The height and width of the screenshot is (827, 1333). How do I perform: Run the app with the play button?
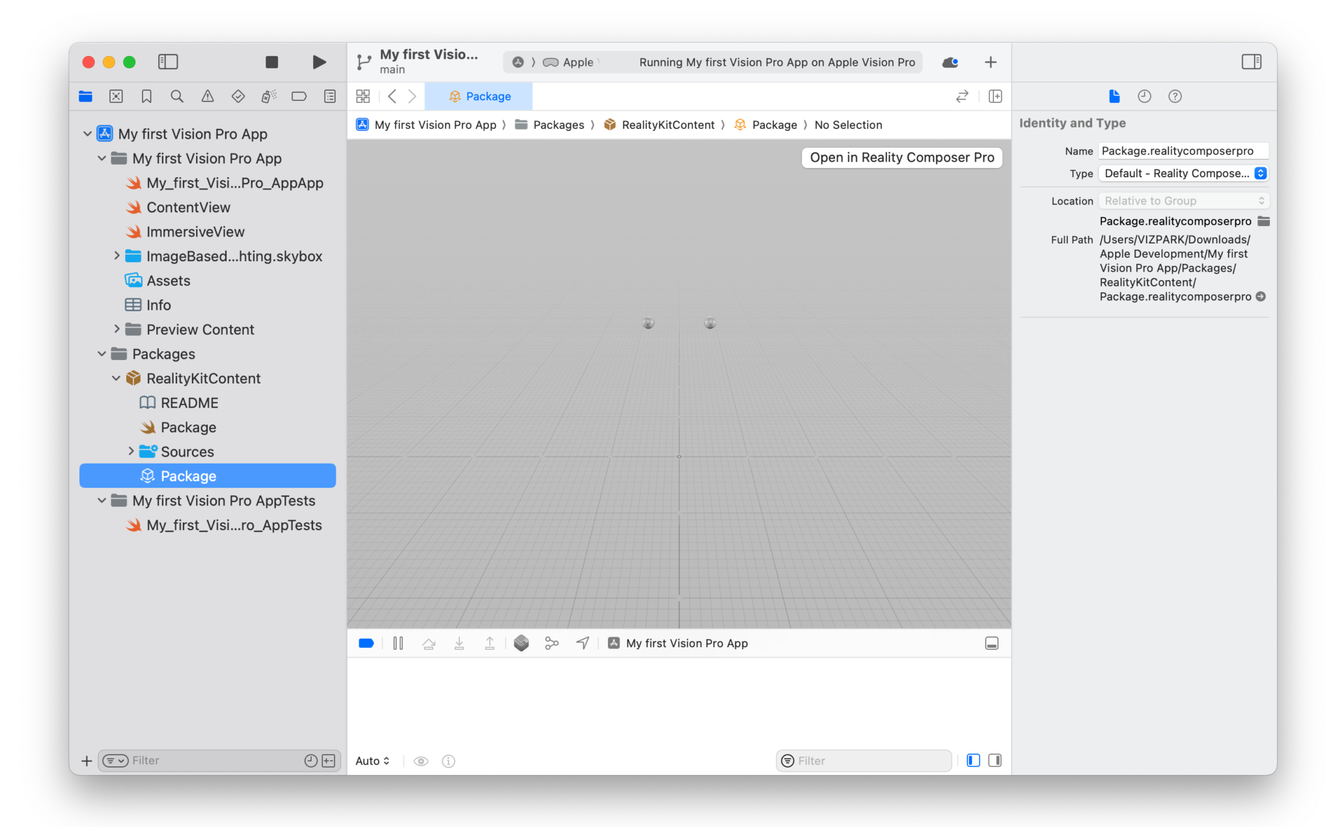pyautogui.click(x=319, y=62)
